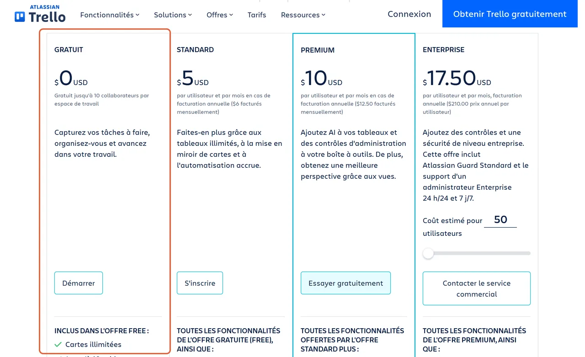Click the PREMIUM plan heading
Screen dimensions: 585x357
click(x=318, y=50)
